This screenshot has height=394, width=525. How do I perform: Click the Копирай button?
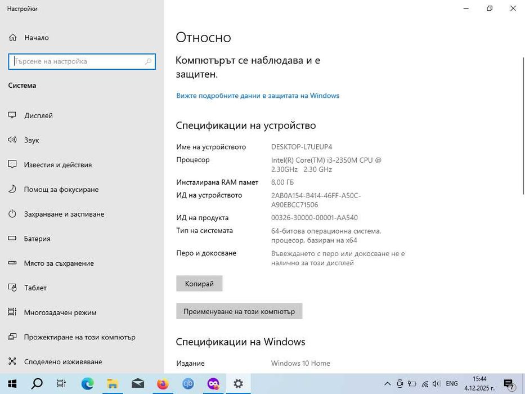click(x=199, y=284)
